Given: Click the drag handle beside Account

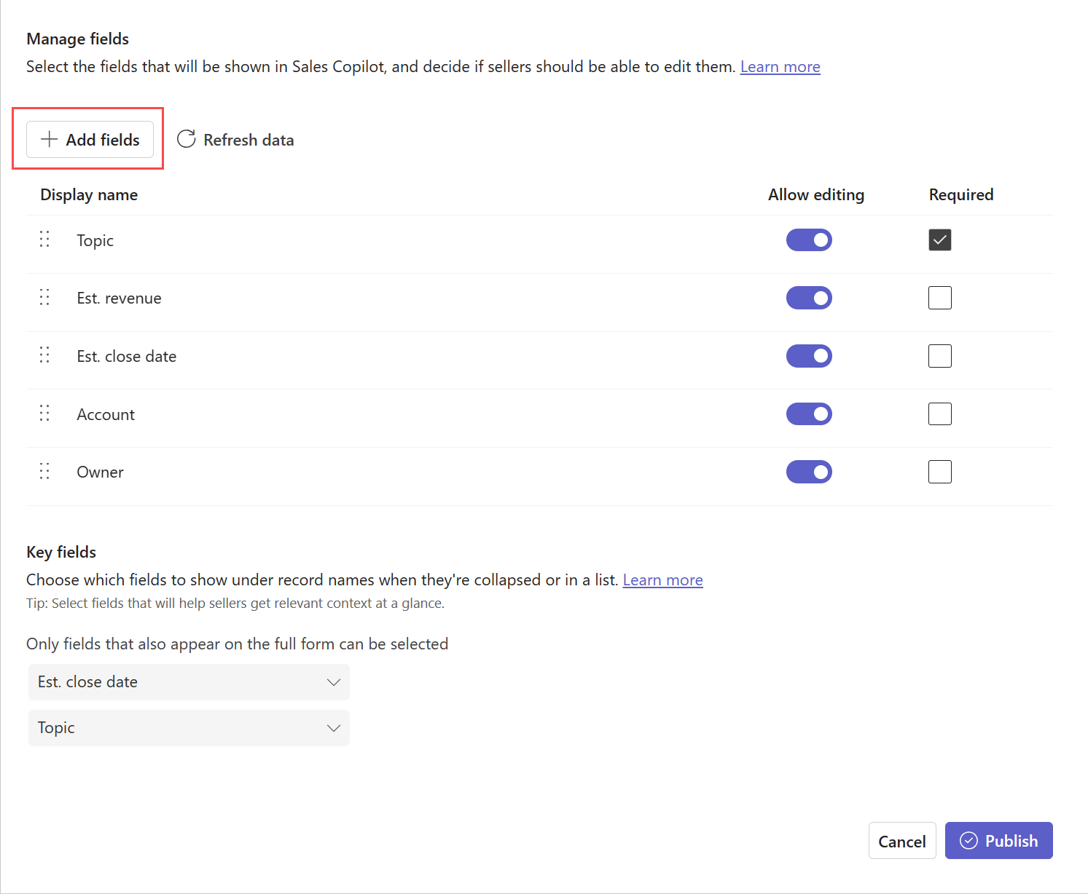Looking at the screenshot, I should pyautogui.click(x=44, y=414).
